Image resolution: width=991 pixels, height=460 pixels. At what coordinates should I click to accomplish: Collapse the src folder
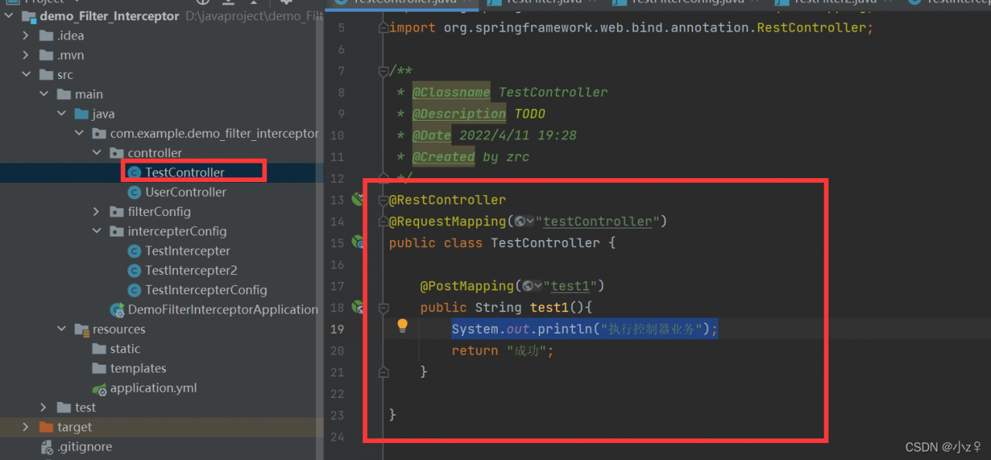(x=26, y=75)
